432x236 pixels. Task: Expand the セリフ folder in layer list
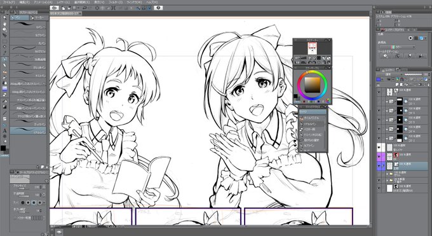click(x=388, y=174)
